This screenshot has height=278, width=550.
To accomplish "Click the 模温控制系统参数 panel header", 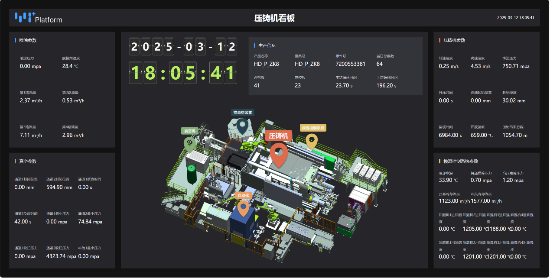I will click(460, 161).
